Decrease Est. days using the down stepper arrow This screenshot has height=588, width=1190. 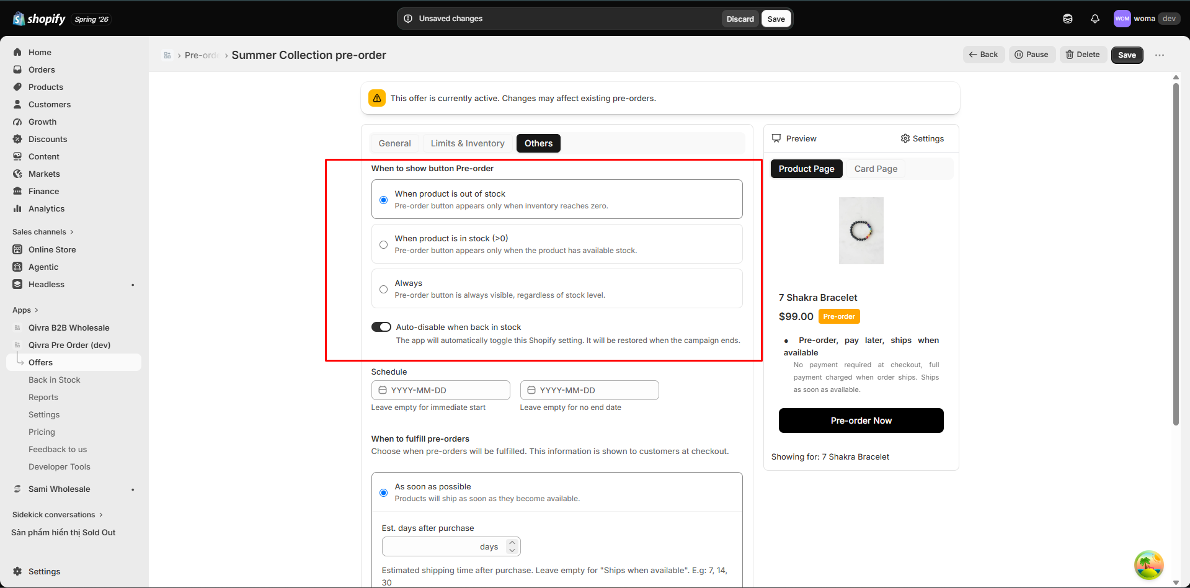(512, 550)
